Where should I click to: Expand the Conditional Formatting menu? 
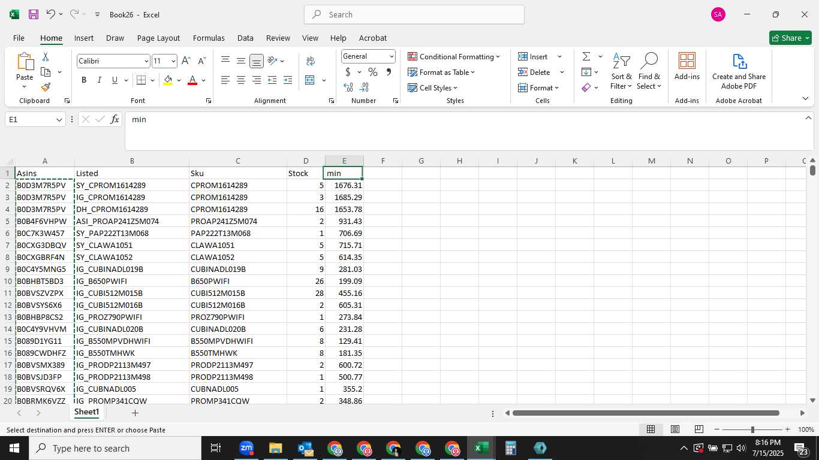click(454, 57)
